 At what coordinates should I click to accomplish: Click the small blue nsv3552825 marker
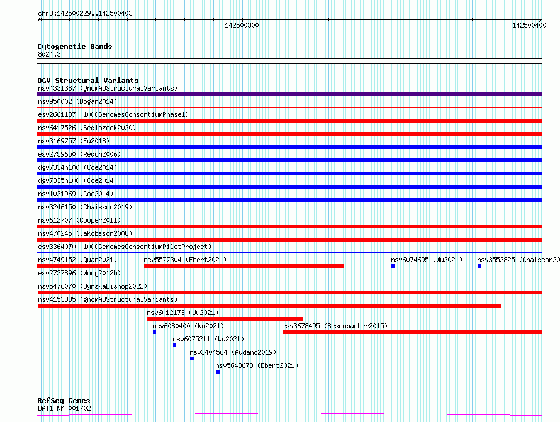click(x=479, y=266)
